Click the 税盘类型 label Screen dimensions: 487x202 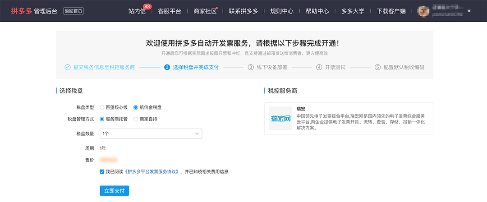click(85, 107)
